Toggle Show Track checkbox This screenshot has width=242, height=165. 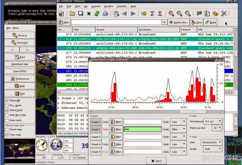coord(7,110)
